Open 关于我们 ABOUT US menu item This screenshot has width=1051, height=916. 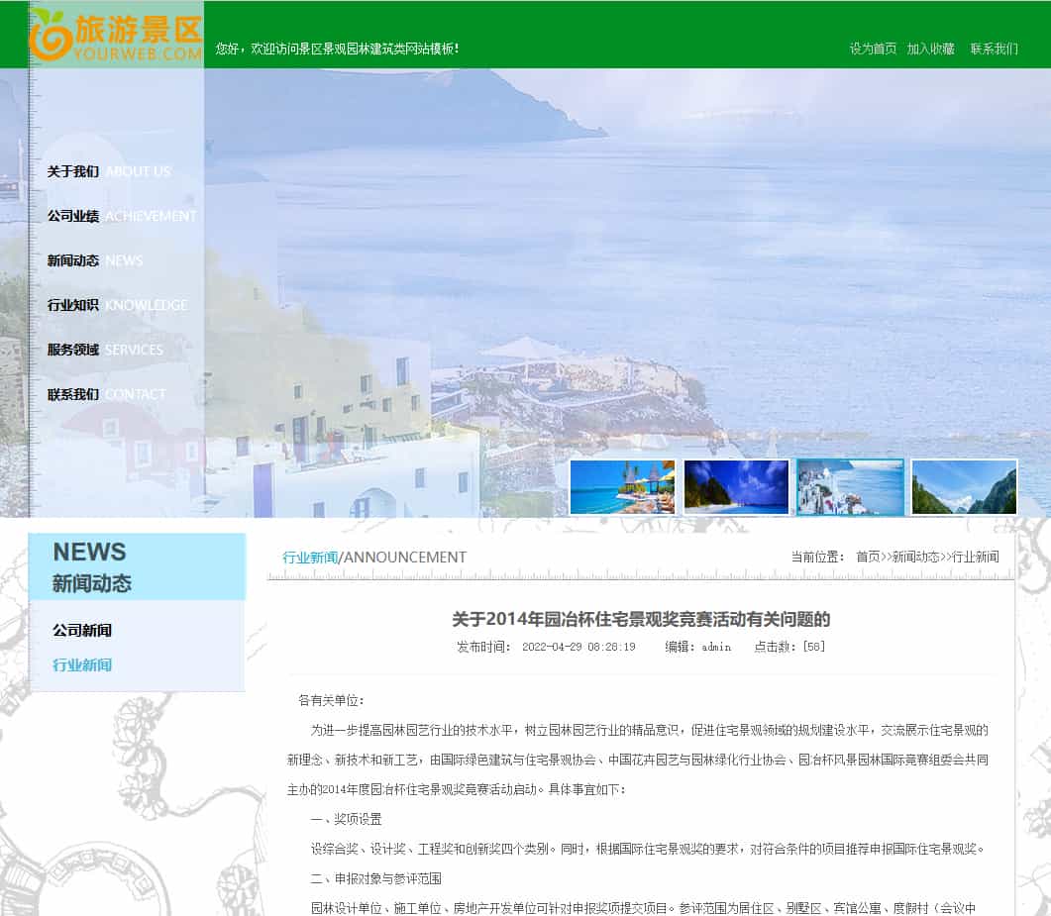click(109, 171)
